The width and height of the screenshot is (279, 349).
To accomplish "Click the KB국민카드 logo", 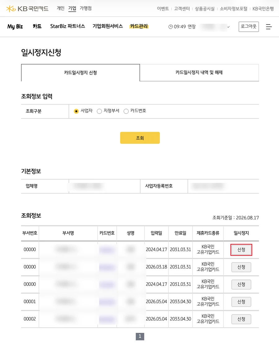I will [x=27, y=9].
